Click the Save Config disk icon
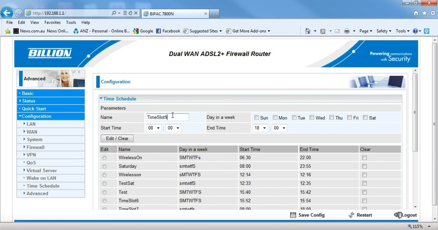Screen dimensions: 438x230 tap(293, 215)
